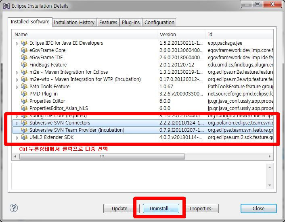Viewport: 285px width, 222px height.
Task: Click the Properties Editor feature icon
Action: tap(24, 101)
